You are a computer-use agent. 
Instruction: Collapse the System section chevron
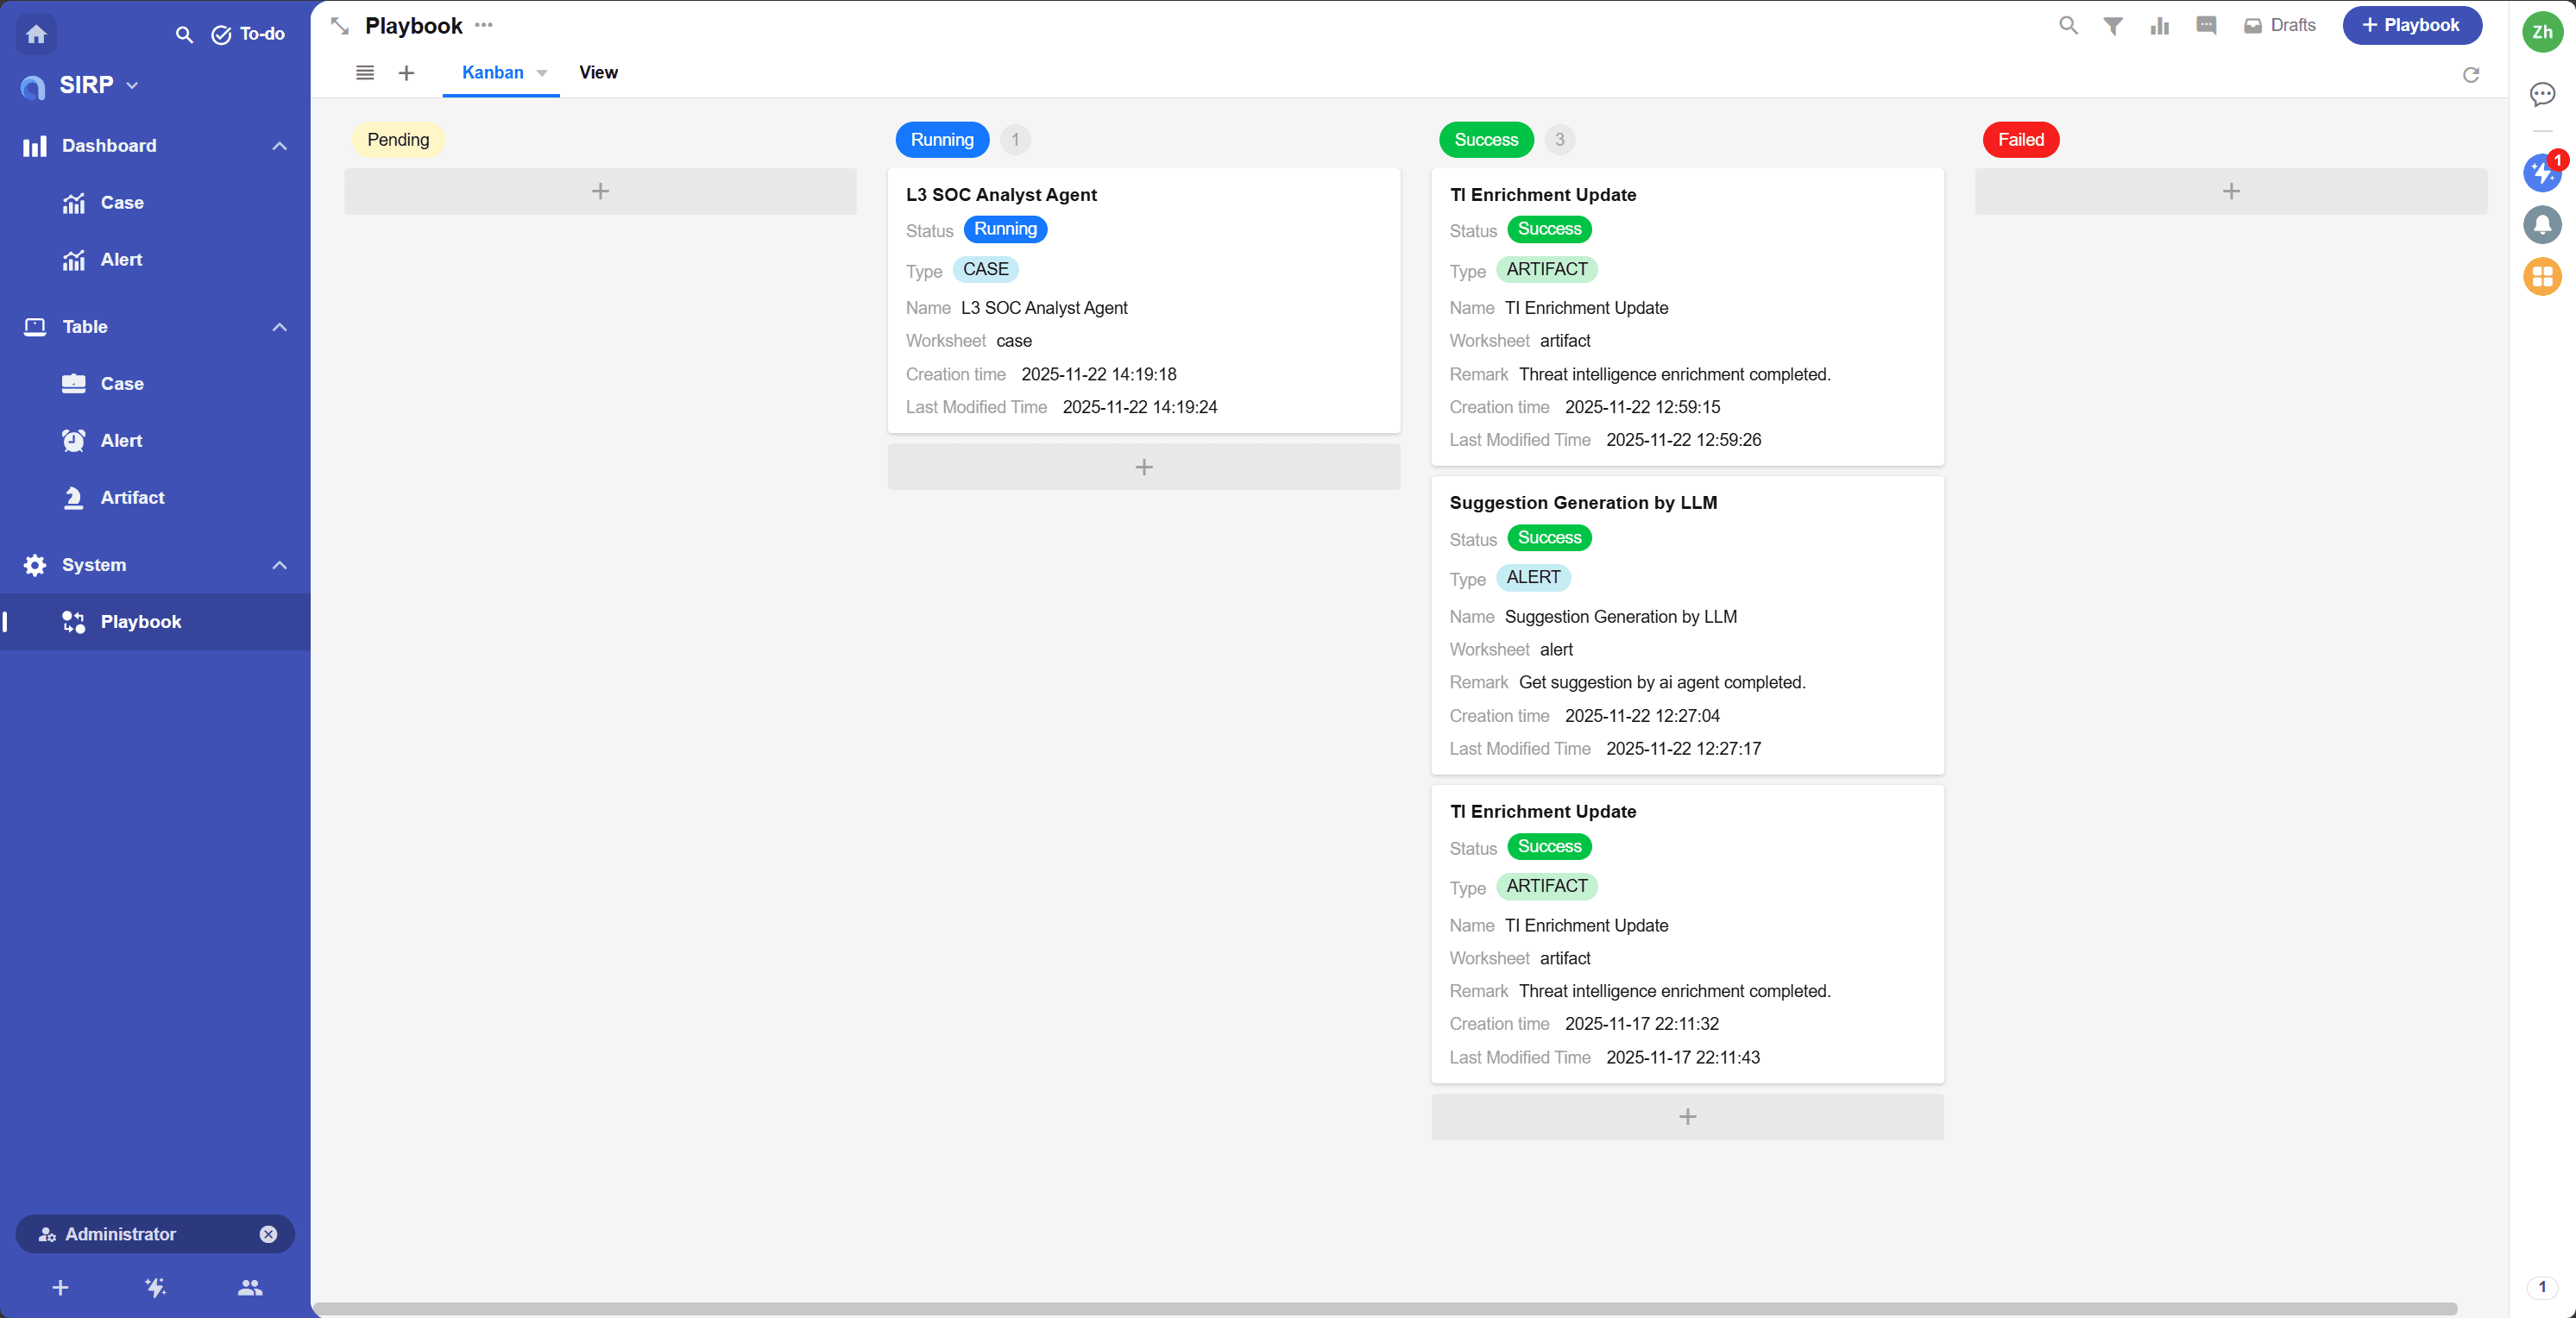point(279,565)
